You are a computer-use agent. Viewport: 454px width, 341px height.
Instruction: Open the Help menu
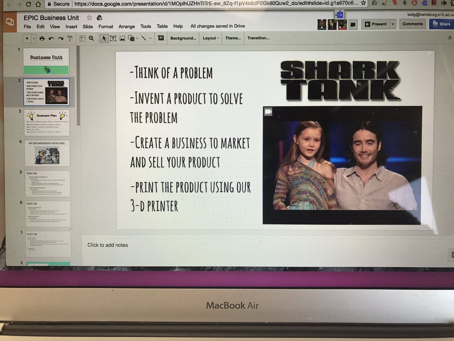pyautogui.click(x=178, y=27)
